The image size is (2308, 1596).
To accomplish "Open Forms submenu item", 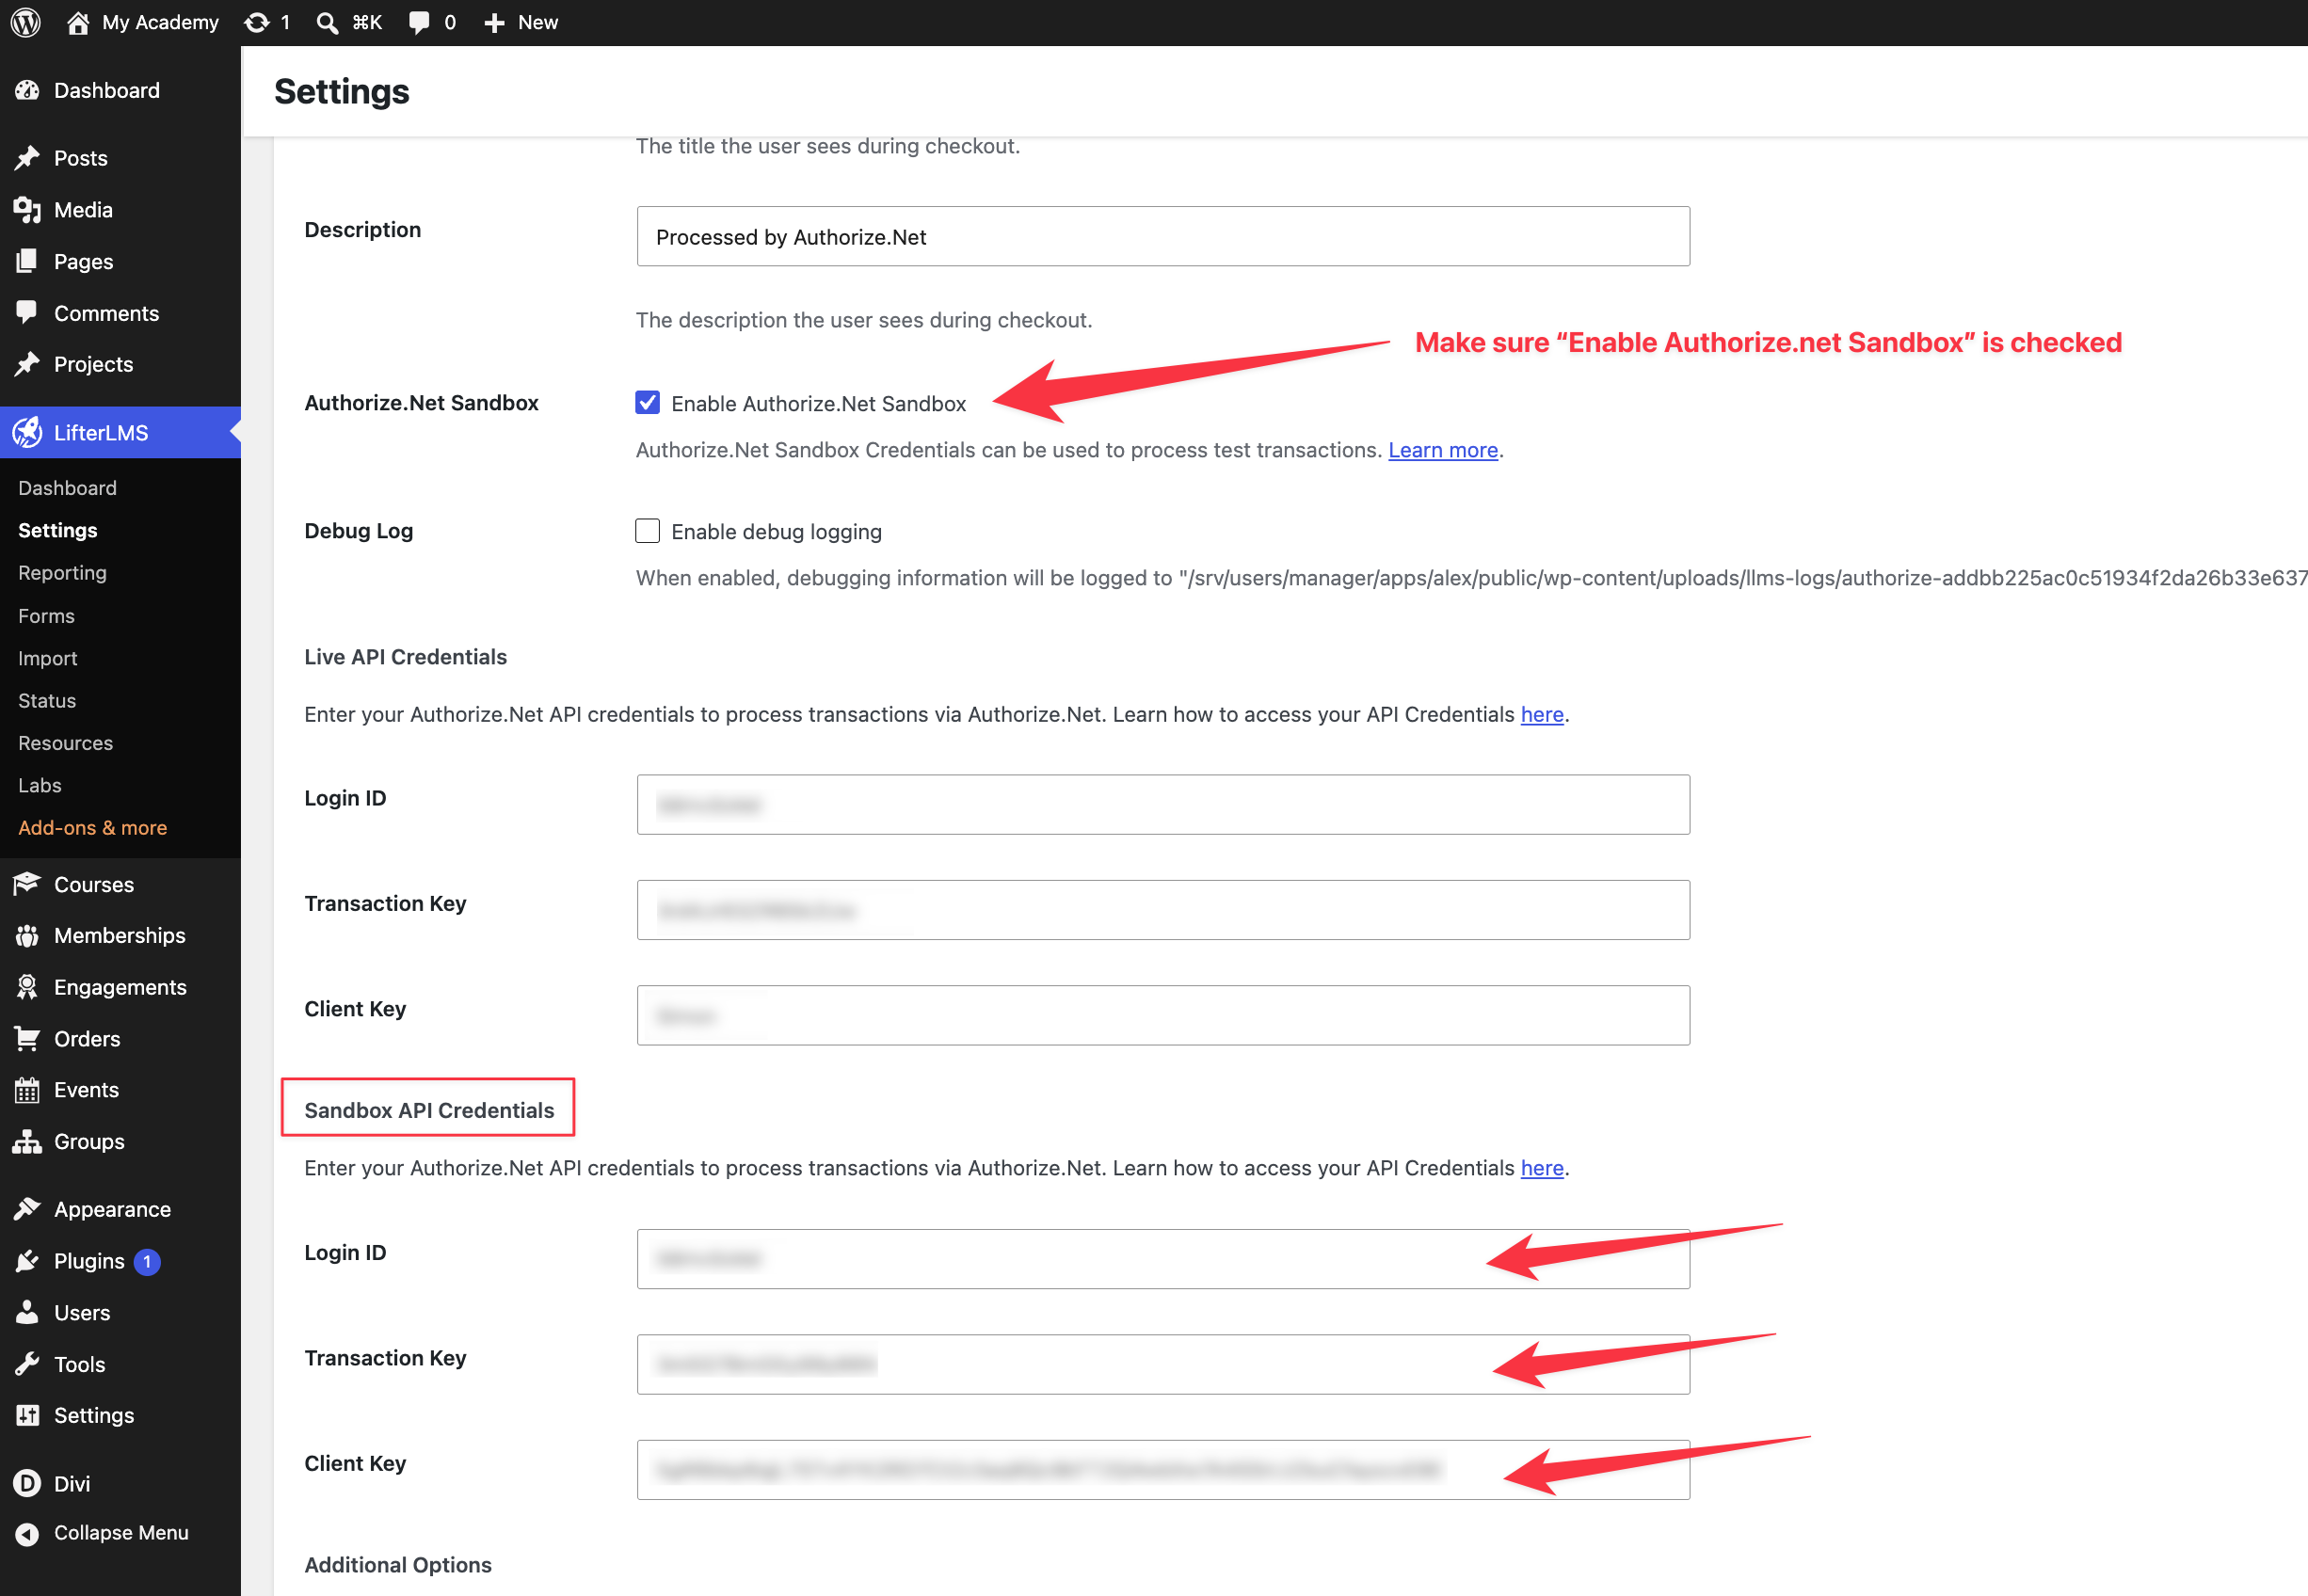I will click(46, 616).
